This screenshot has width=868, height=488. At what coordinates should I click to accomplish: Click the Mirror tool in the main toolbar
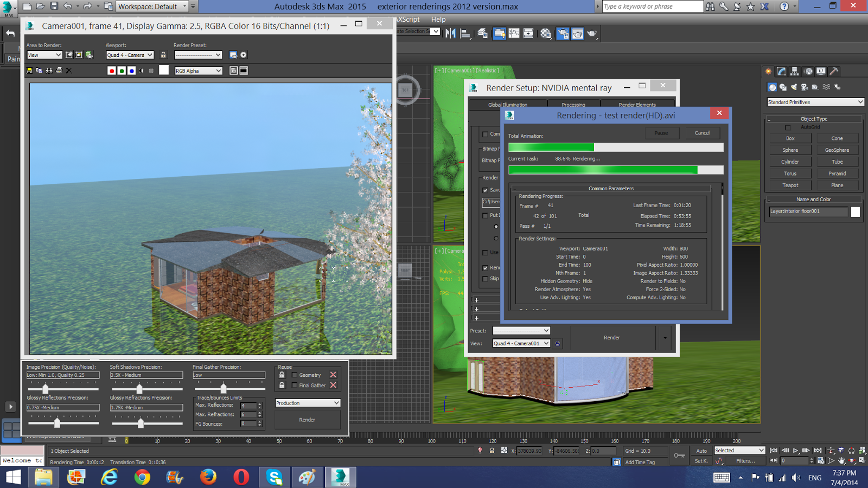click(x=450, y=34)
